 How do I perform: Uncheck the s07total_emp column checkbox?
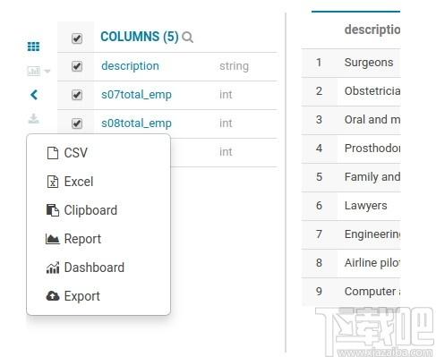coord(77,95)
